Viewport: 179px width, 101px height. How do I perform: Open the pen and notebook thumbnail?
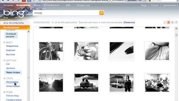(121, 51)
